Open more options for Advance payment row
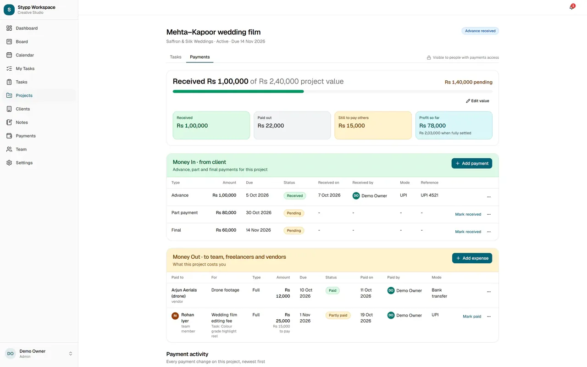 [x=489, y=197]
